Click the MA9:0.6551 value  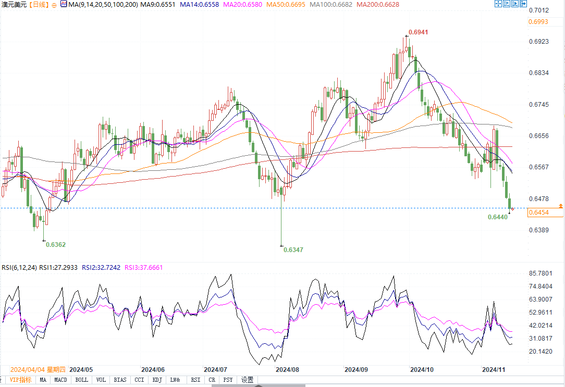click(x=158, y=5)
